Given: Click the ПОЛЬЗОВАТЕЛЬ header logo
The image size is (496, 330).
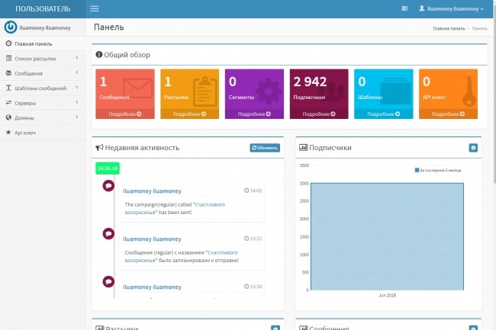Looking at the screenshot, I should [x=43, y=9].
